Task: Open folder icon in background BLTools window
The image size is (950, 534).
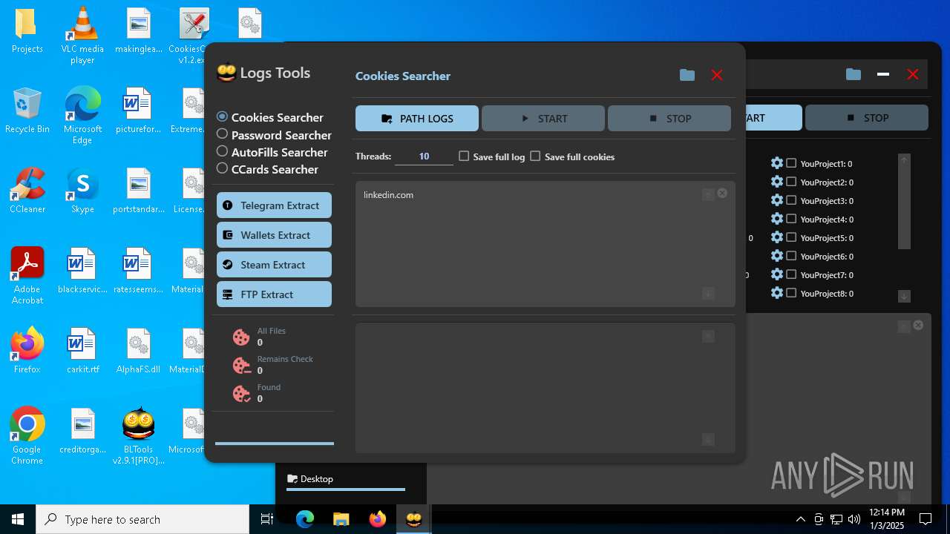Action: [854, 74]
